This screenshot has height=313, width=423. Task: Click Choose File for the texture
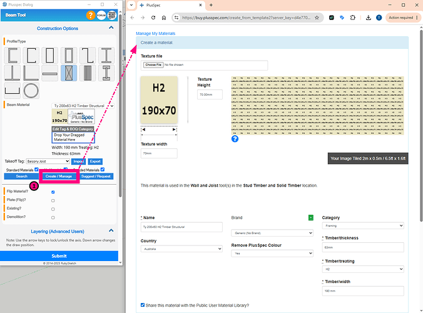[x=153, y=64]
